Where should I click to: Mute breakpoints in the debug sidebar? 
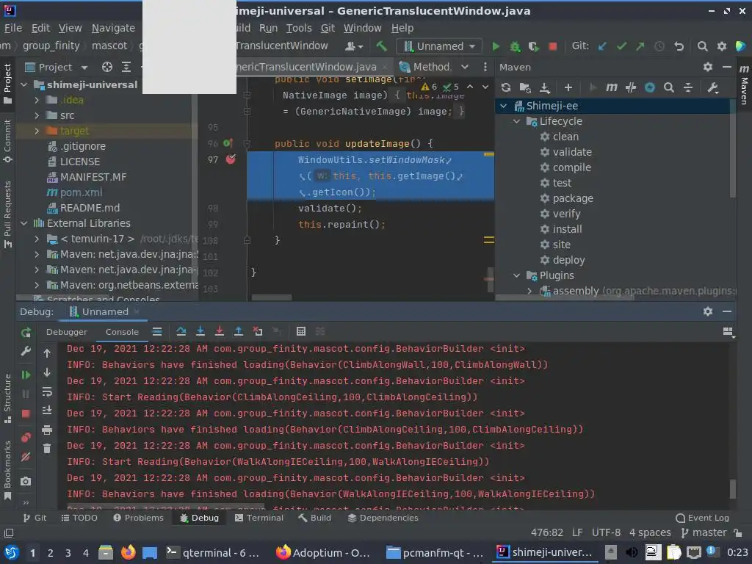(26, 457)
